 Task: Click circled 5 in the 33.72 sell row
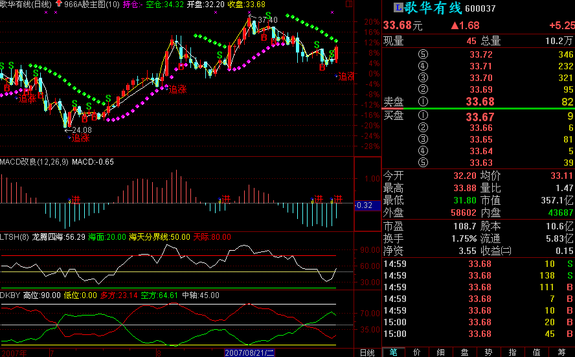[423, 54]
